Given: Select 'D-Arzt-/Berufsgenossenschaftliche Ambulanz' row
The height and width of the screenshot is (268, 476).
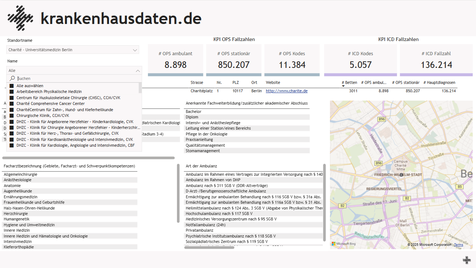Looking at the screenshot, I should point(253,191).
